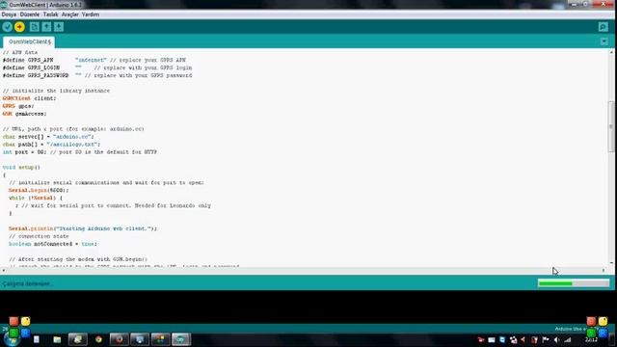
Task: Click the 'Serial.println("Starting Arduino web client.")' line
Action: (x=83, y=228)
